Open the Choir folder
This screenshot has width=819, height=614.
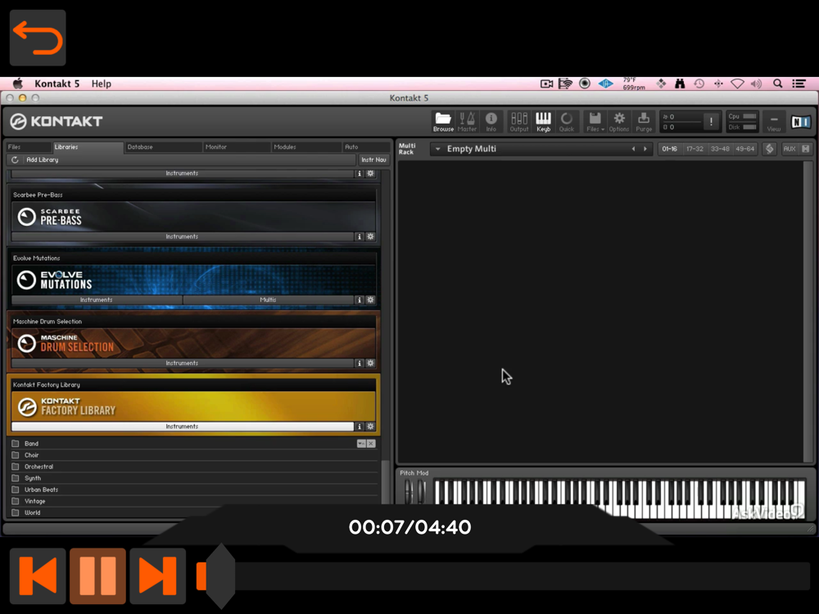(194, 455)
